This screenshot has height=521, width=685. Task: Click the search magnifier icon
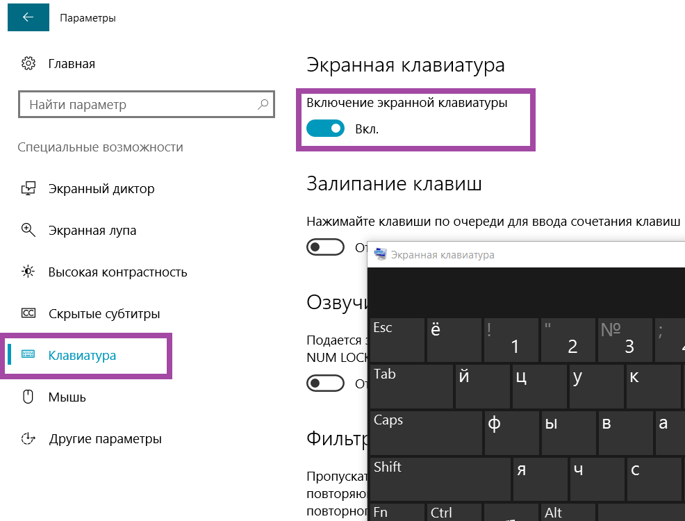[263, 104]
